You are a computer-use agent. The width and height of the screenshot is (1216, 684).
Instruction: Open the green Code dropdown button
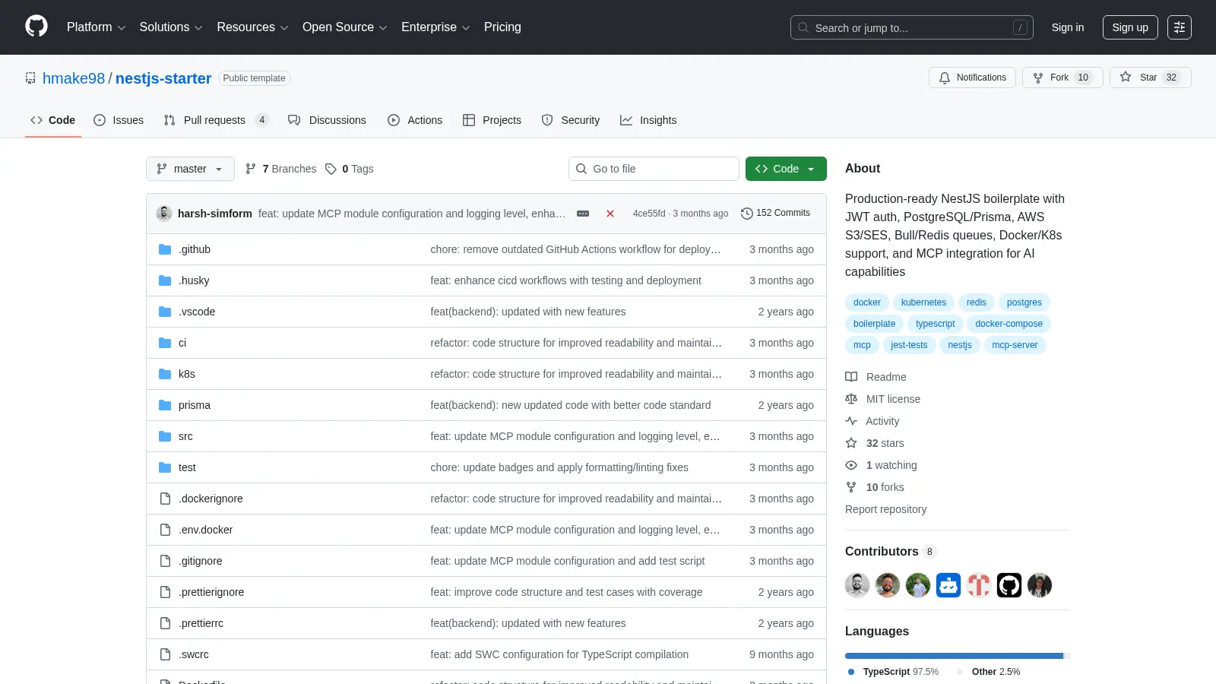[786, 169]
